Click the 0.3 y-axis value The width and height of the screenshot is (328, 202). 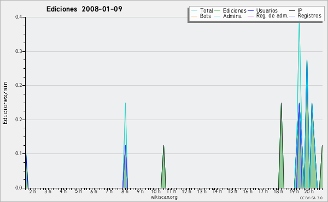pos(19,51)
